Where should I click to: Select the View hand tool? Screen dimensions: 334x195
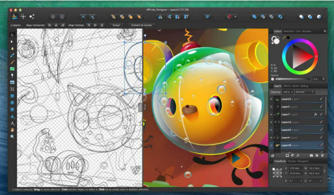tap(12, 130)
